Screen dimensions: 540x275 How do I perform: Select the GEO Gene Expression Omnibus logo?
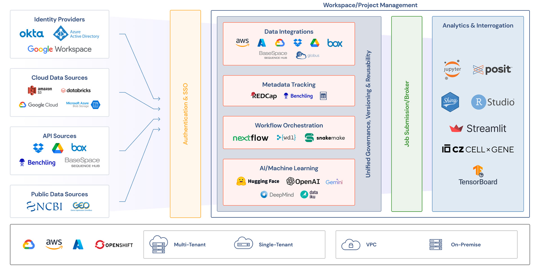pyautogui.click(x=81, y=206)
